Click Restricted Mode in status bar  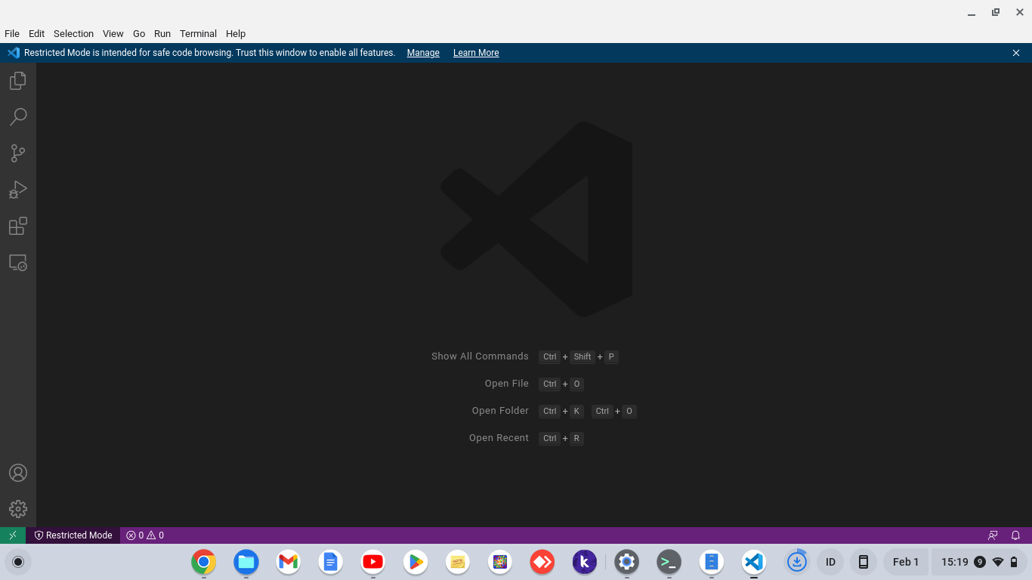click(73, 535)
